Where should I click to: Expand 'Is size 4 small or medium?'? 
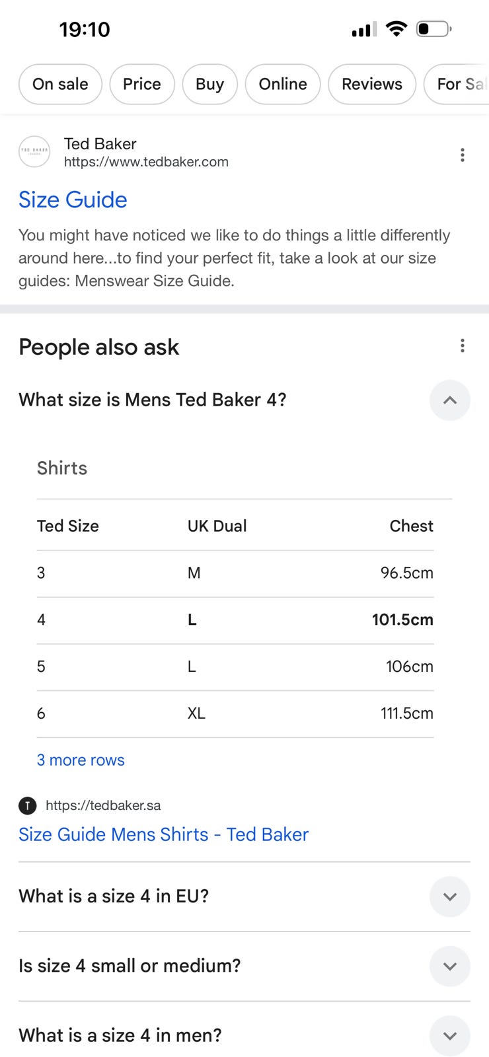(449, 966)
